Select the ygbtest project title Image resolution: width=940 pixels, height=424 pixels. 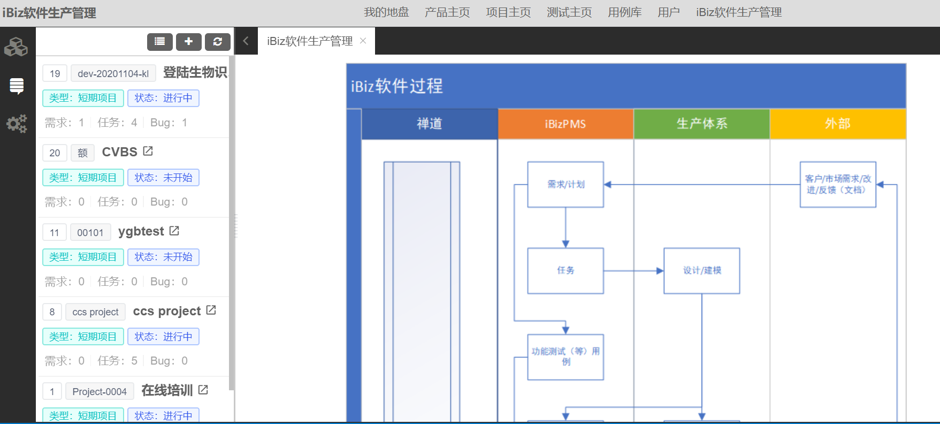(141, 231)
